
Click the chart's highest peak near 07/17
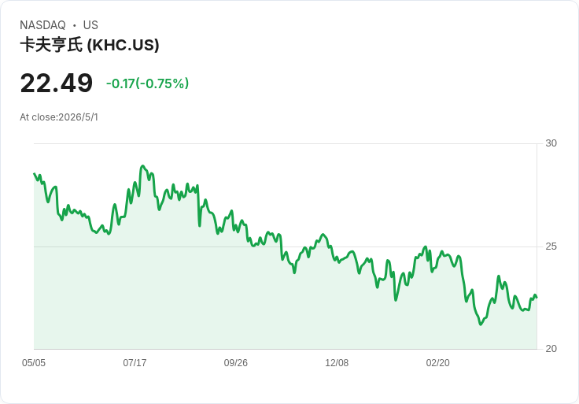143,166
